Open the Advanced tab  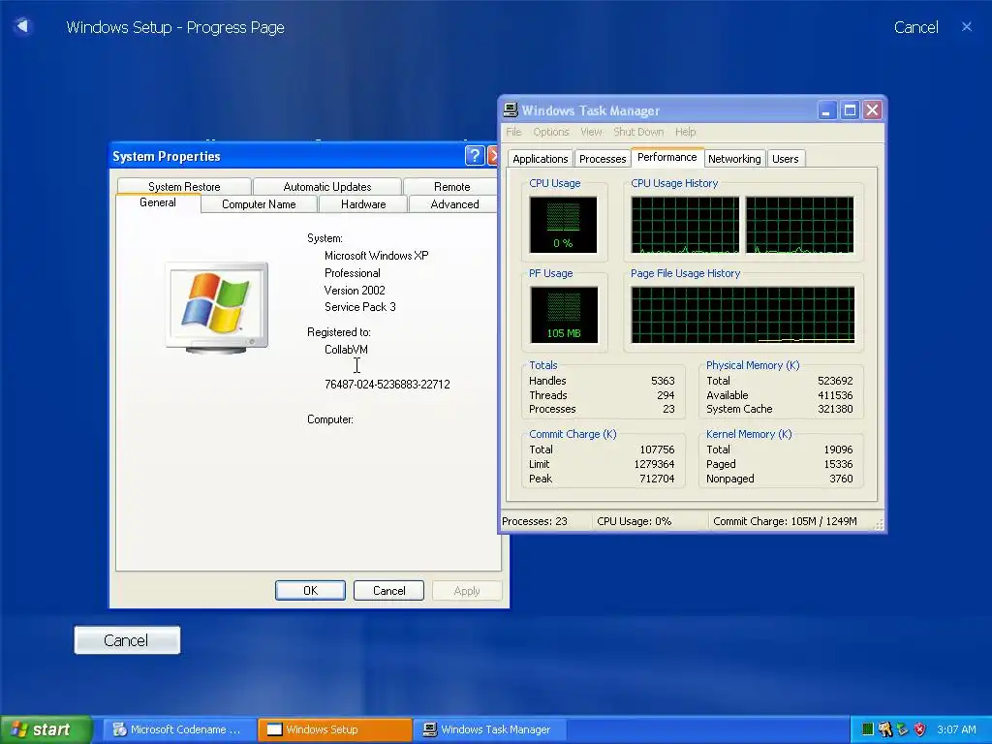click(454, 204)
